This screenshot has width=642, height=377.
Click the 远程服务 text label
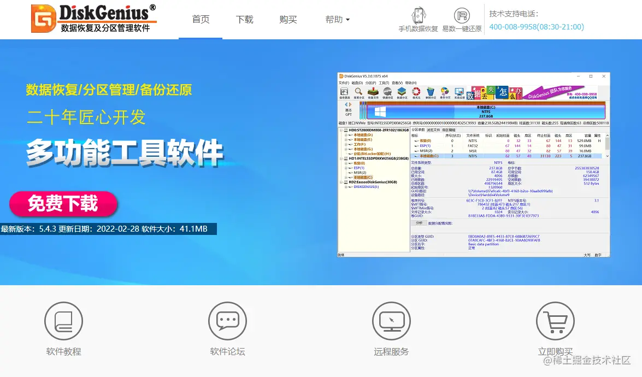(391, 352)
